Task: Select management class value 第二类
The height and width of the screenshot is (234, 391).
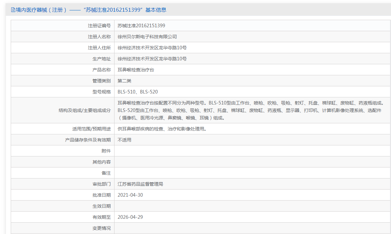Action: coord(125,81)
